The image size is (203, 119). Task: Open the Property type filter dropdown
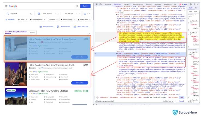pyautogui.click(x=37, y=20)
